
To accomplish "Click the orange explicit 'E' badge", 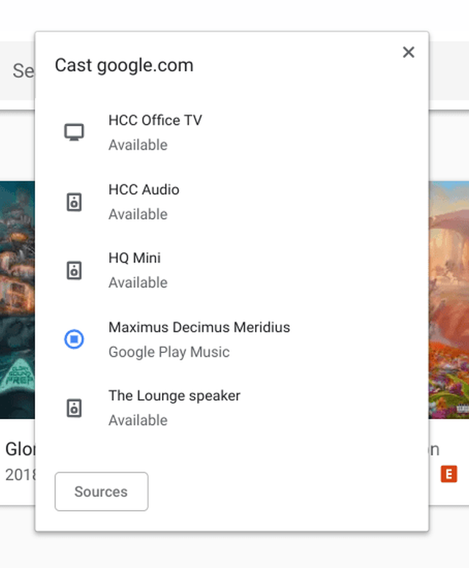I will pos(448,474).
